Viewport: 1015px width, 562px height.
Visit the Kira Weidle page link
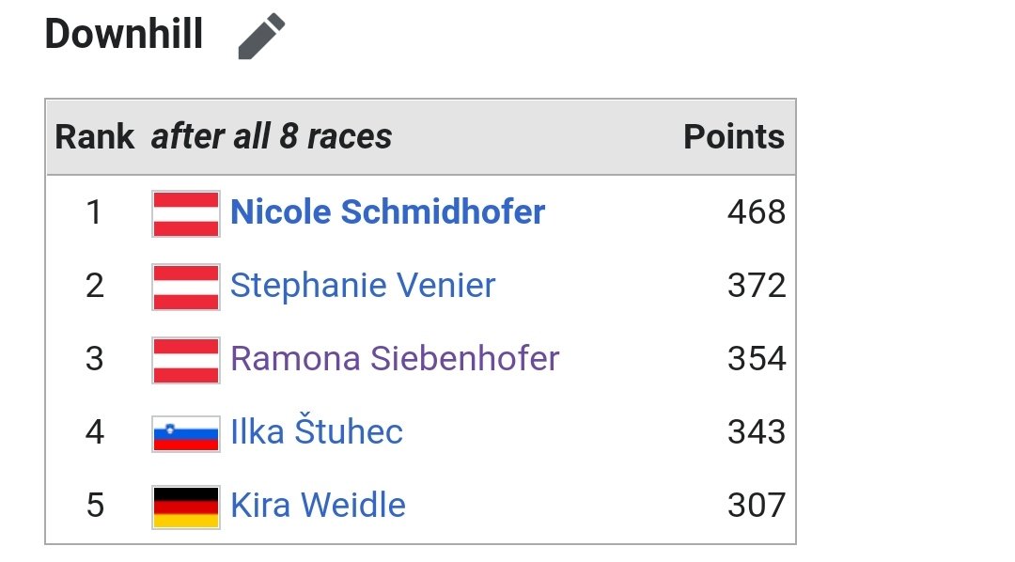[x=318, y=505]
